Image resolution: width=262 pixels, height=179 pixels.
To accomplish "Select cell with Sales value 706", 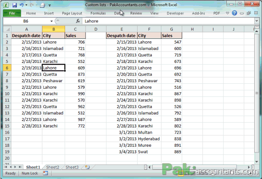I will pyautogui.click(x=75, y=42).
